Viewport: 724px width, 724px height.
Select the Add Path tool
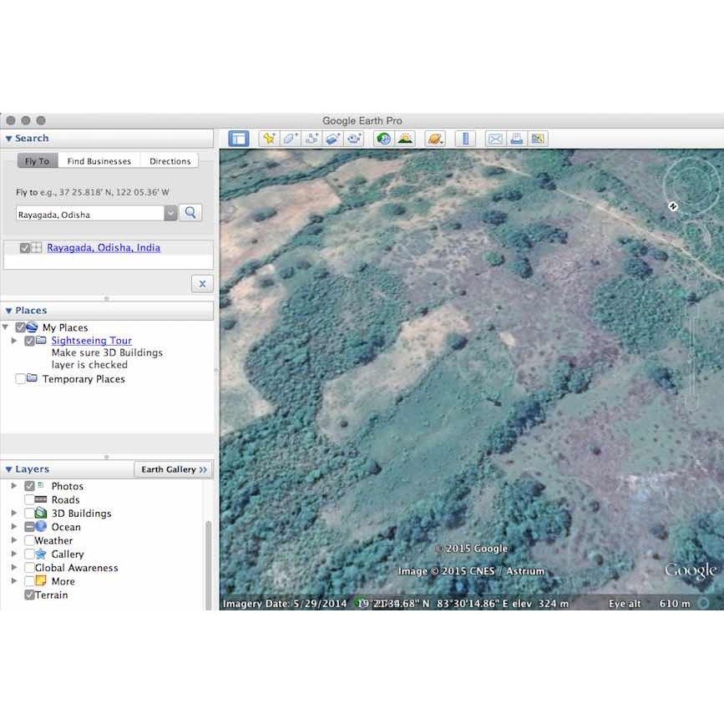pos(312,139)
